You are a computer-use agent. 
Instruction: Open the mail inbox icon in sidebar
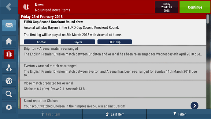[x=9, y=25]
